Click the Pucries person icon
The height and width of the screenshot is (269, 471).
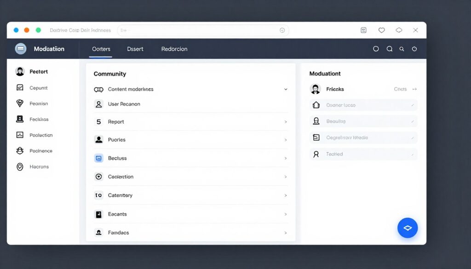pos(98,140)
